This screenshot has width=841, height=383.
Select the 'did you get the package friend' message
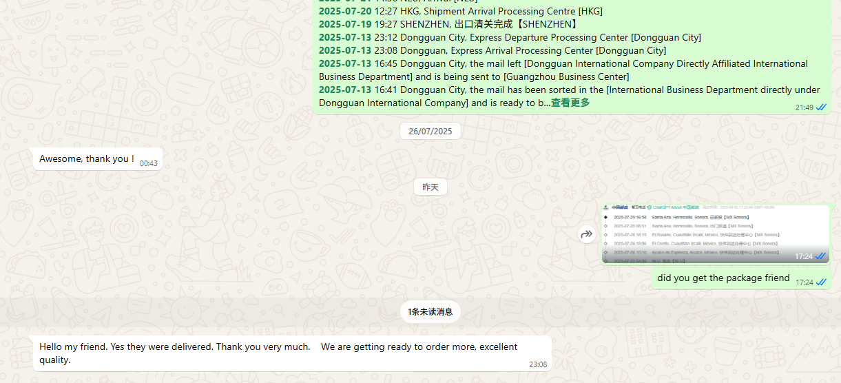pyautogui.click(x=723, y=278)
